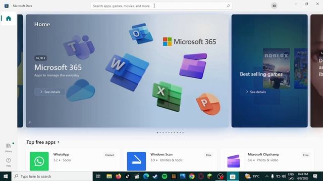Click the Microsoft 365 logo banner
This screenshot has height=181, width=323.
(x=189, y=42)
